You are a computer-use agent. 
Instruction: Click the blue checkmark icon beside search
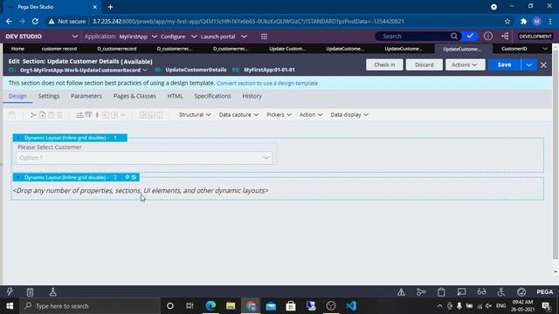[x=470, y=36]
